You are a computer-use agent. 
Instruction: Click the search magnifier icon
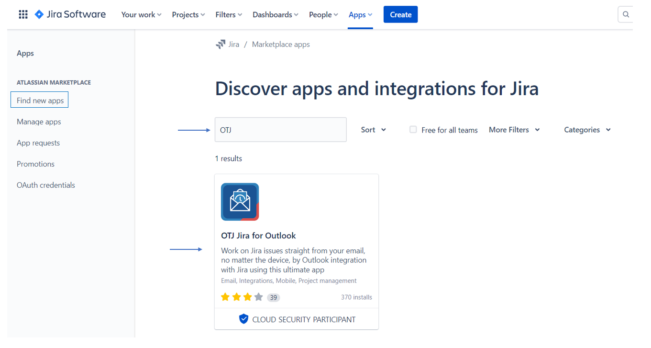(x=626, y=14)
